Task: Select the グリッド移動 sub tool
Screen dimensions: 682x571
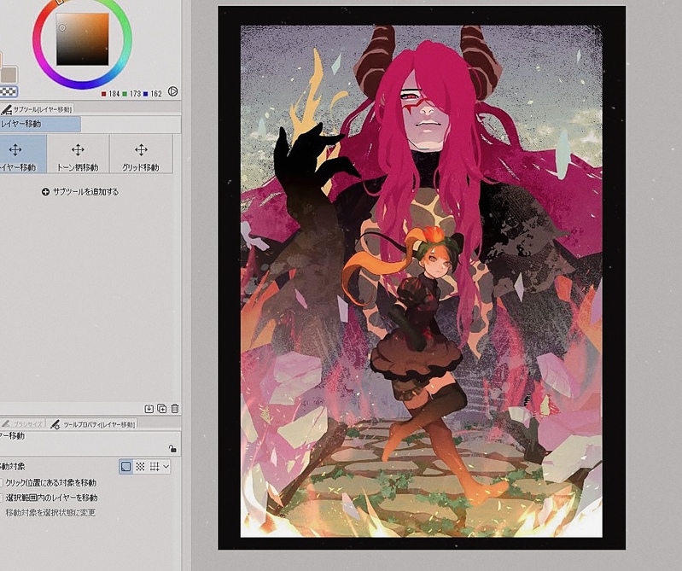Action: [141, 154]
